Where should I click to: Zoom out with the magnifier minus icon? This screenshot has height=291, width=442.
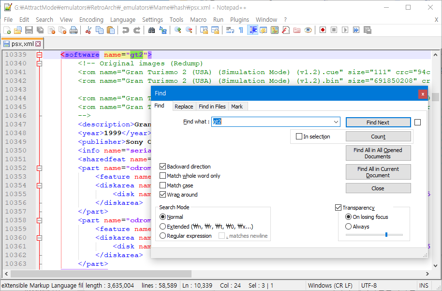(x=189, y=30)
